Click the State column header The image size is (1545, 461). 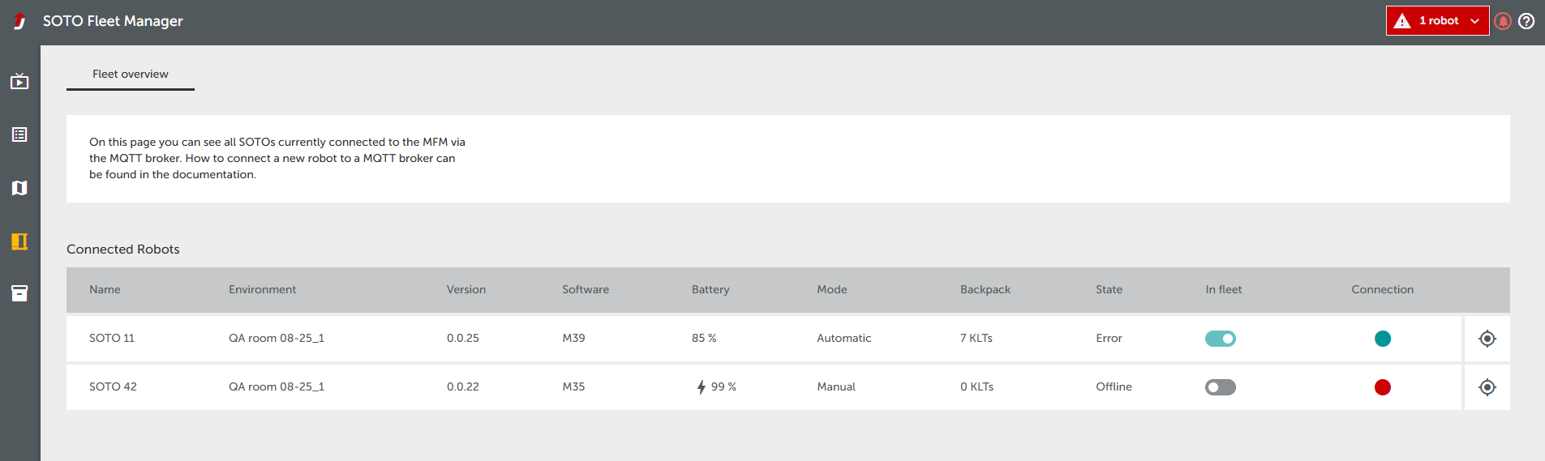point(1109,289)
